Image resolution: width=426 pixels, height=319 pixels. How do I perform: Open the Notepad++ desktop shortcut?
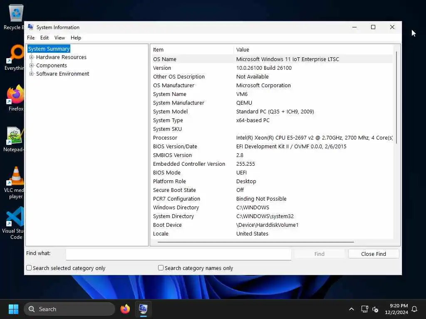(x=14, y=139)
